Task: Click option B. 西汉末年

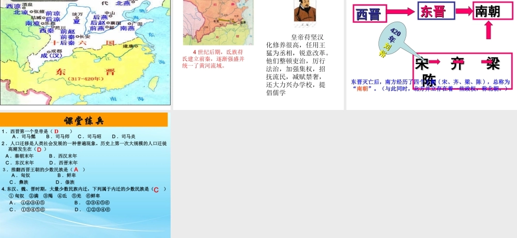Action: pyautogui.click(x=63, y=156)
